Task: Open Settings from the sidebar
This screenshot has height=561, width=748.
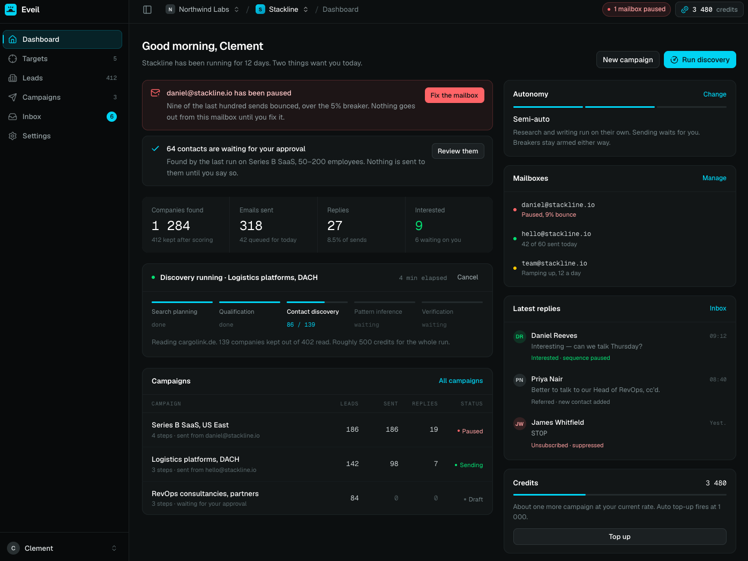Action: pyautogui.click(x=62, y=136)
